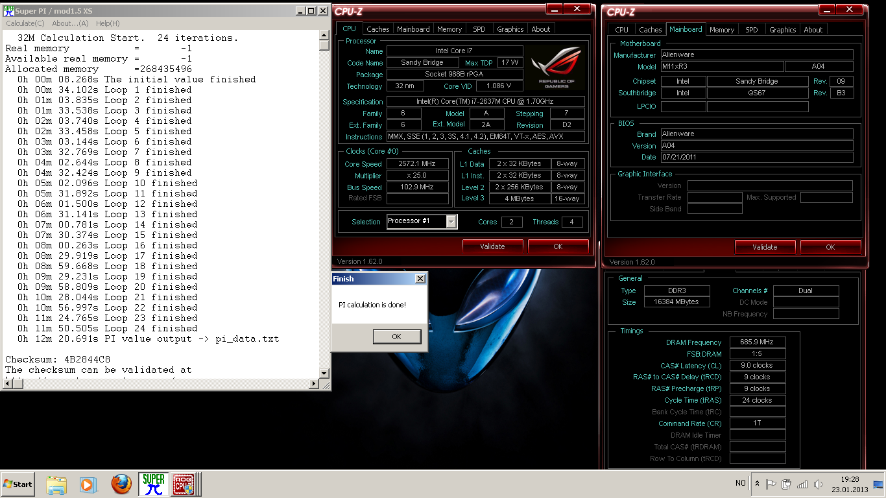Switch to Super PI taskbar button

click(154, 484)
